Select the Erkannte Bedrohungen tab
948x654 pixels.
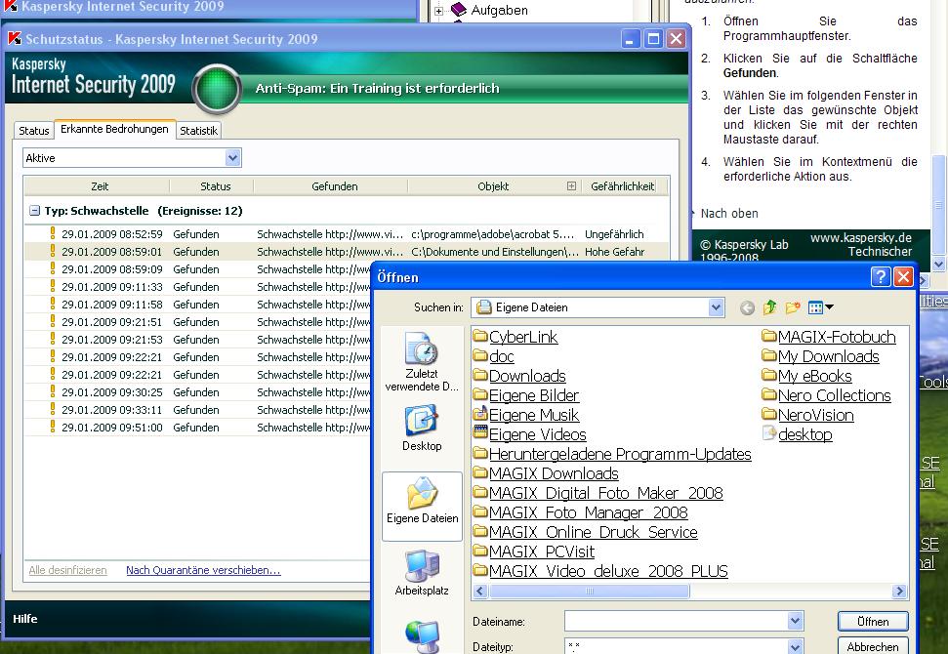[x=115, y=130]
